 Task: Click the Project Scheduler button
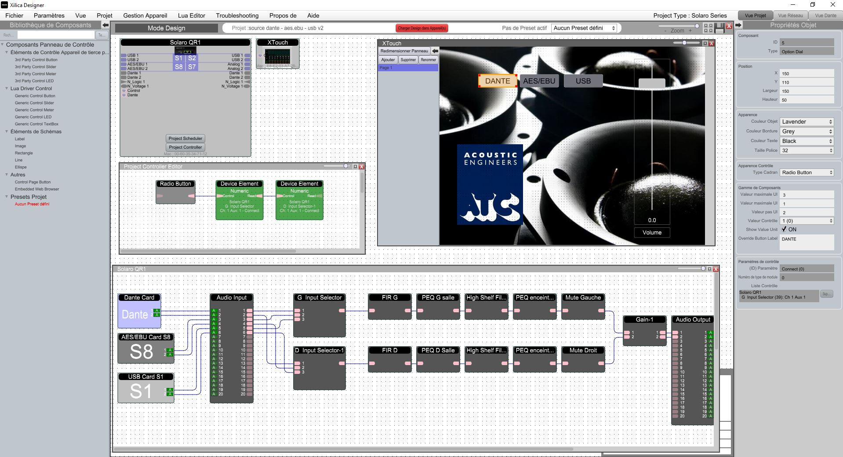(185, 139)
